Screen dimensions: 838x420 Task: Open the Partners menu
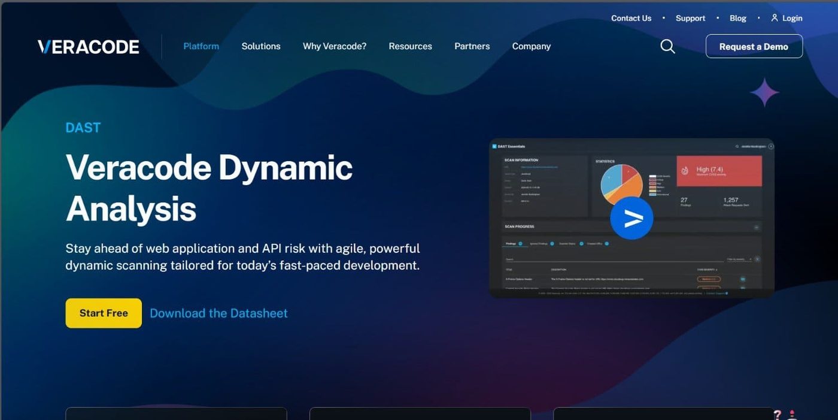[472, 46]
